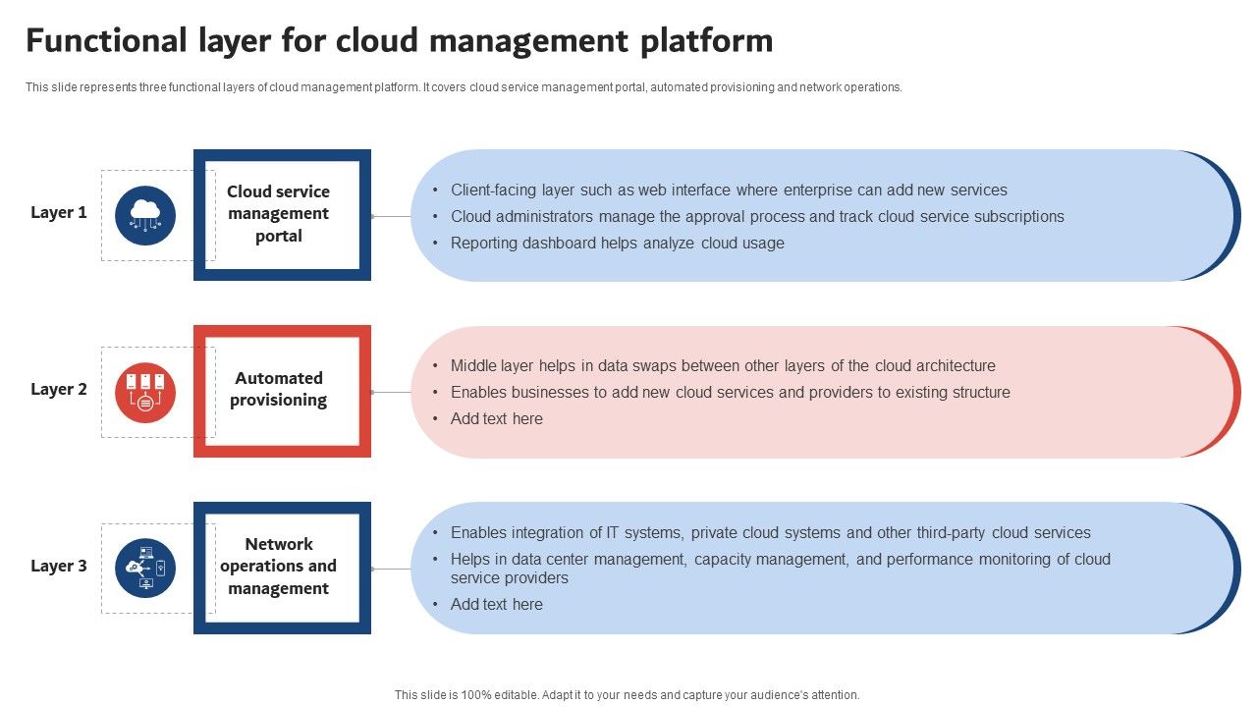1257x707 pixels.
Task: Click the 'Layer 2' label
Action: [x=59, y=390]
